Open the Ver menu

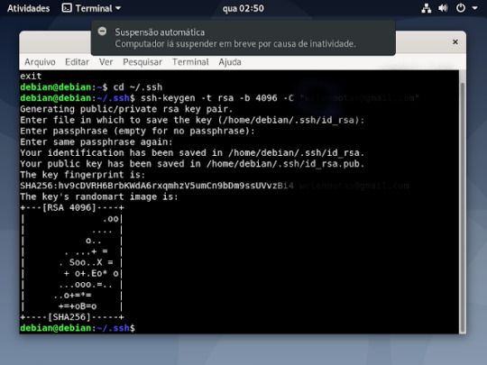(x=106, y=62)
